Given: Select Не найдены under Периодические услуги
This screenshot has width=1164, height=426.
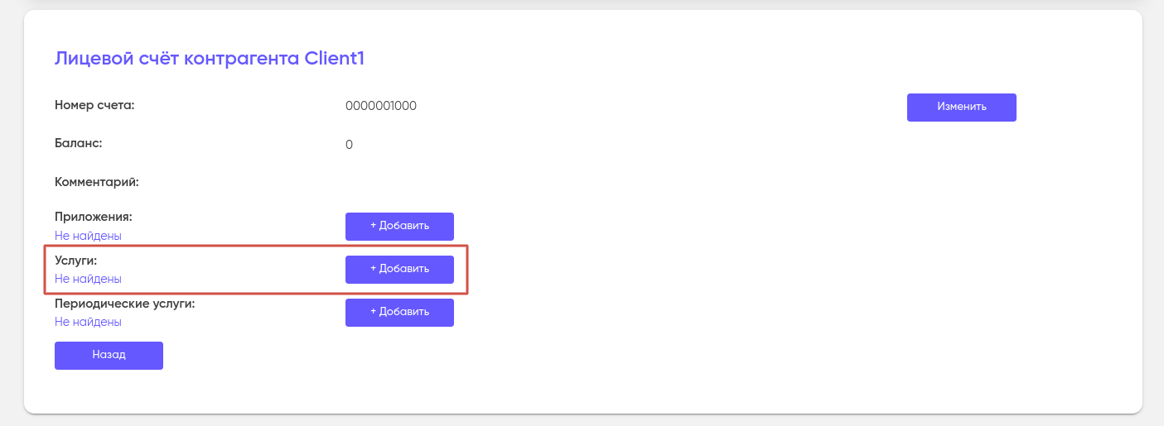Looking at the screenshot, I should point(88,322).
